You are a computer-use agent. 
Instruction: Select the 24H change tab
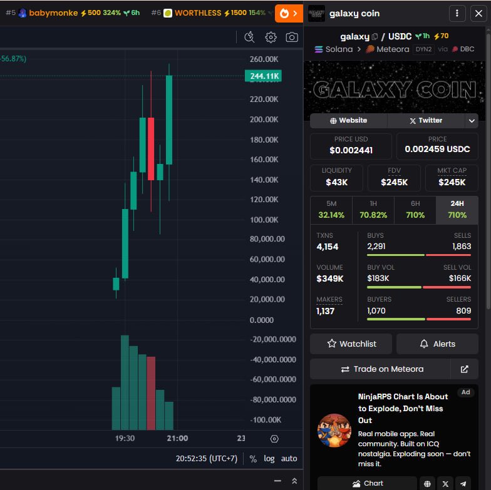457,210
